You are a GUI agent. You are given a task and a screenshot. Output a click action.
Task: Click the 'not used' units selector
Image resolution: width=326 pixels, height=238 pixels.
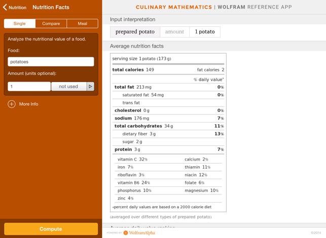(x=69, y=87)
